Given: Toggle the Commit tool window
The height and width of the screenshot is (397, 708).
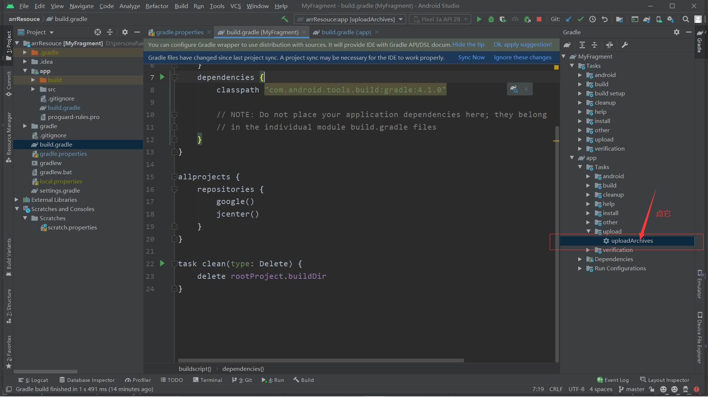Looking at the screenshot, I should coord(9,84).
